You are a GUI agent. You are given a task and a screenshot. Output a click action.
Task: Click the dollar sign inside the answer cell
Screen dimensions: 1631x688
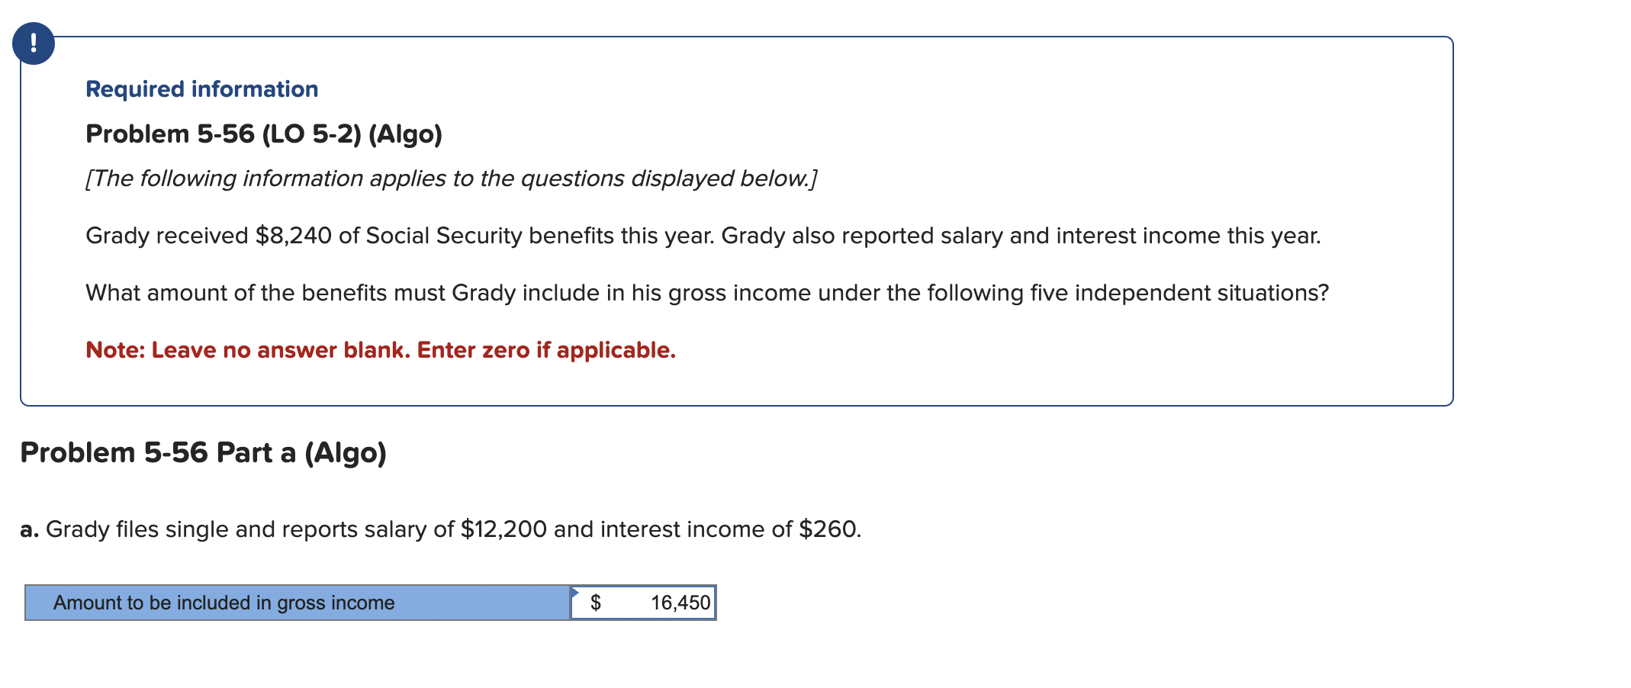point(597,602)
